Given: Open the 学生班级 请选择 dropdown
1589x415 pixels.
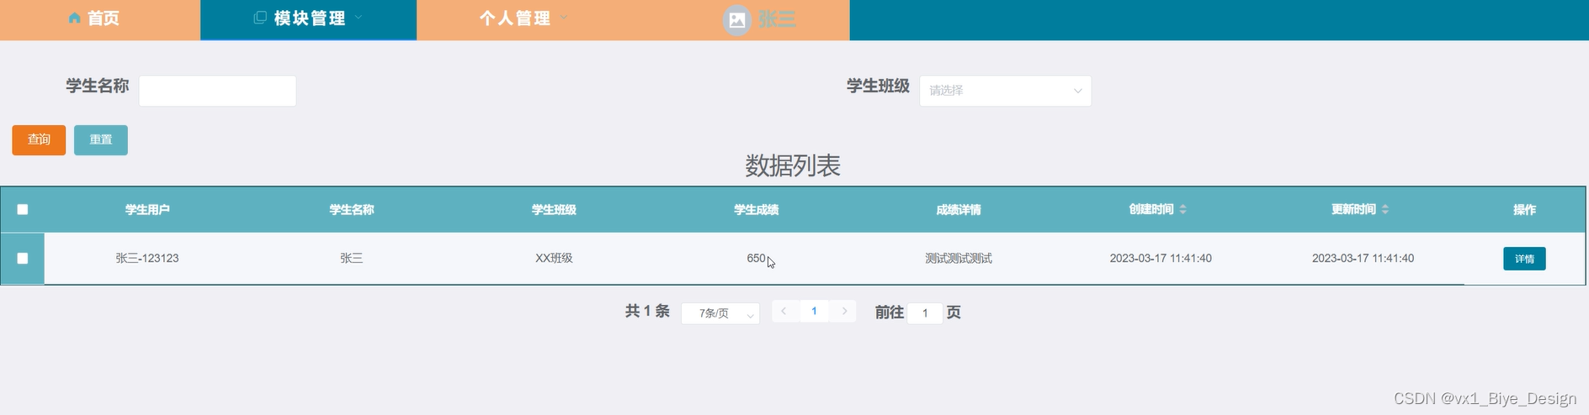Looking at the screenshot, I should tap(1005, 91).
